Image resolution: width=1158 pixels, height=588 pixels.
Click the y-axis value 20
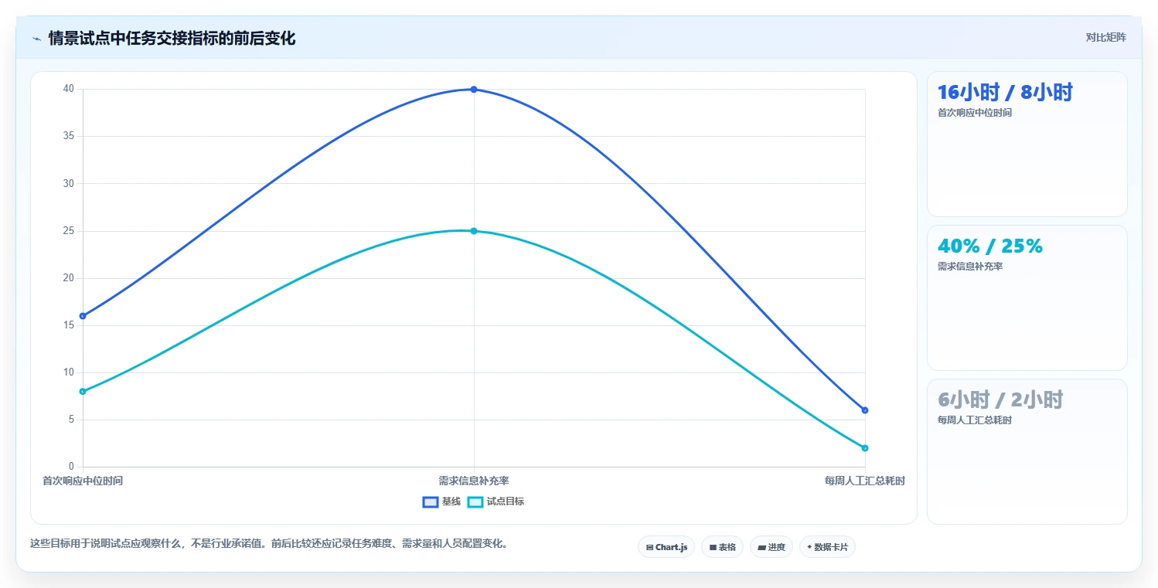point(69,278)
